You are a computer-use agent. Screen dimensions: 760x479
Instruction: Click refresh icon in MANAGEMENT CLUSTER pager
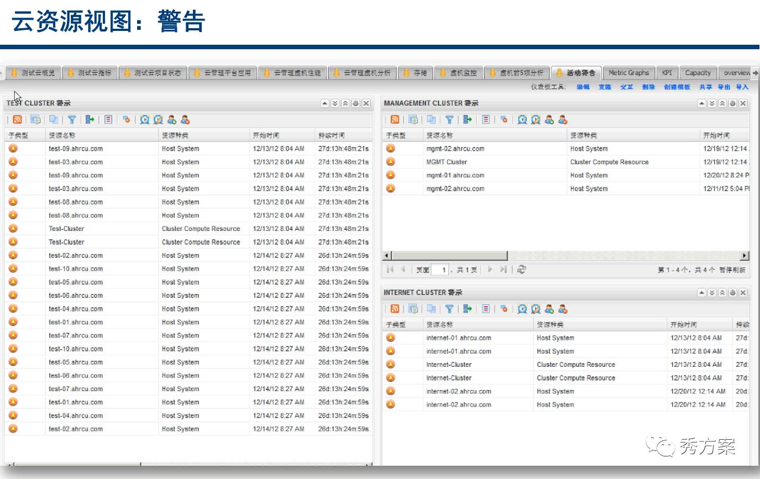(x=521, y=270)
